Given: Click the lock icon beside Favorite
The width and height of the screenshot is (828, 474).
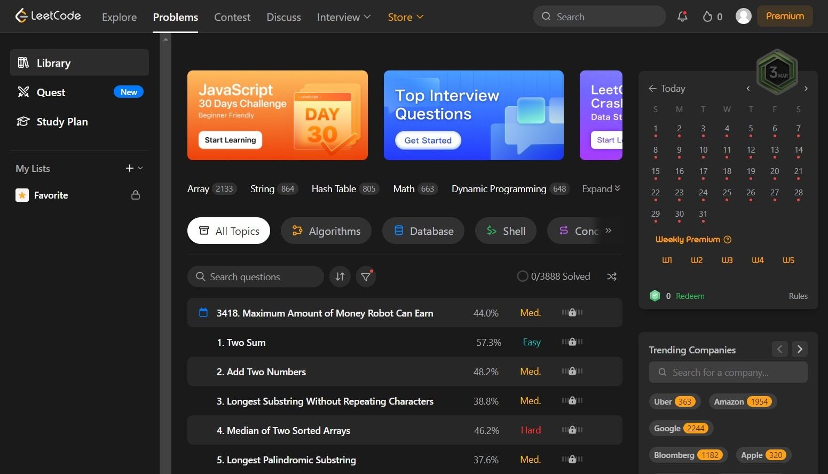Looking at the screenshot, I should pyautogui.click(x=136, y=195).
